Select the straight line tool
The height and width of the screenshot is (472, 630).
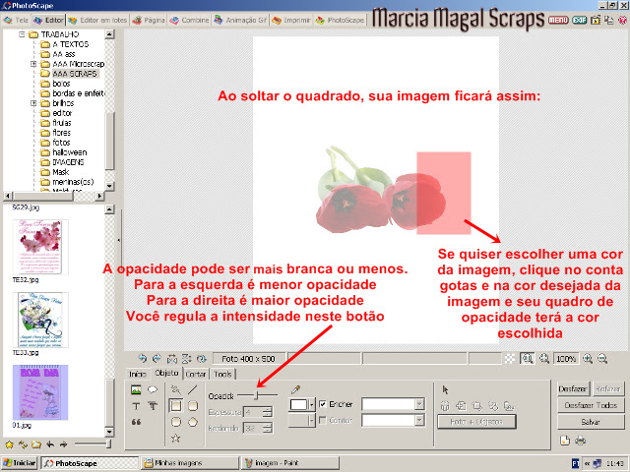click(193, 389)
